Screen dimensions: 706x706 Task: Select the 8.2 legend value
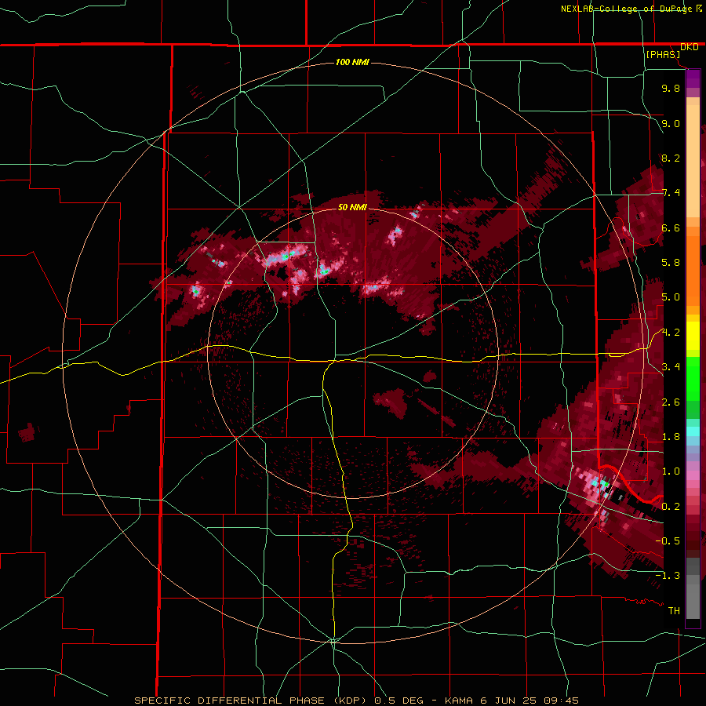click(671, 158)
